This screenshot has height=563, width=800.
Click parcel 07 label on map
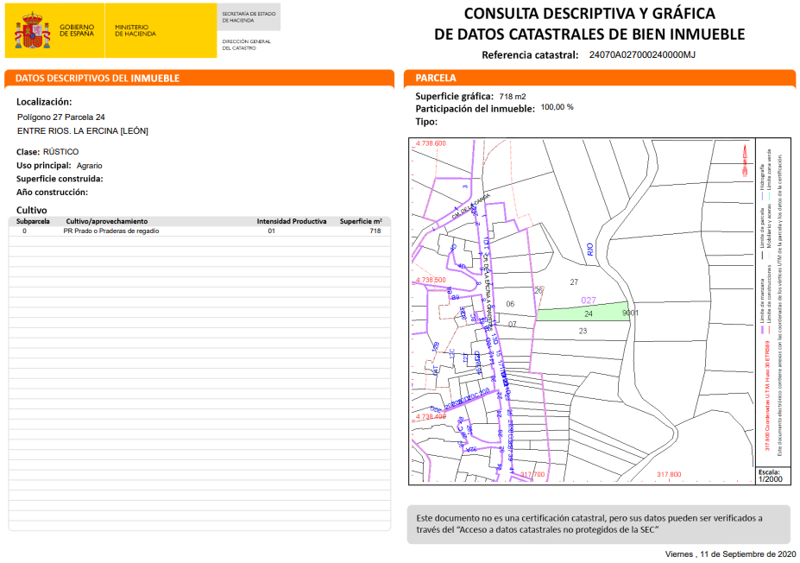click(x=513, y=325)
